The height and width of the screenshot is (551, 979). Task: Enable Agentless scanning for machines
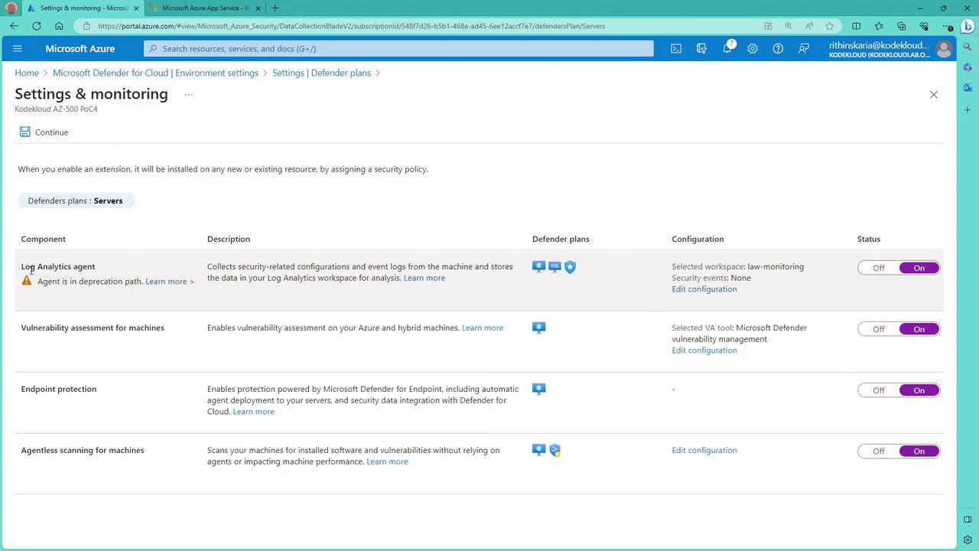tap(919, 452)
